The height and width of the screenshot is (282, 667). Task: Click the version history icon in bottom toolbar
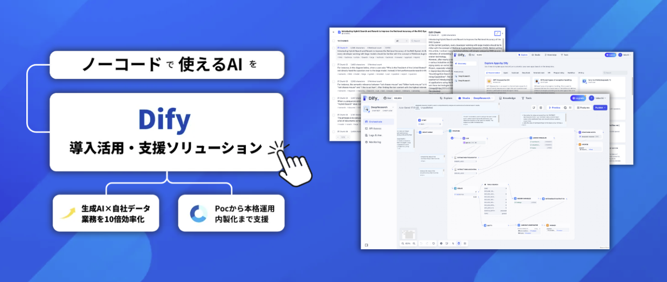(x=434, y=243)
